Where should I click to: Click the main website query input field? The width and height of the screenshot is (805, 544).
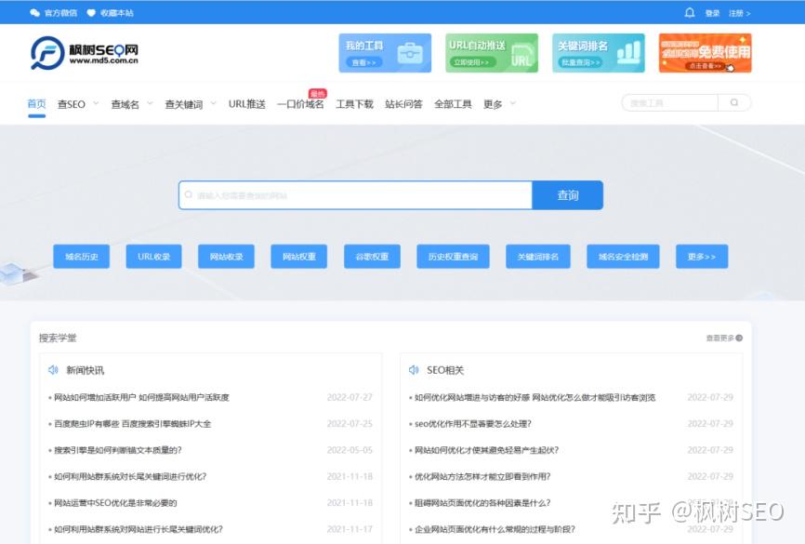coord(355,195)
